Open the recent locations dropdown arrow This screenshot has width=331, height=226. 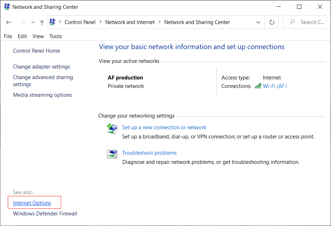click(x=33, y=22)
